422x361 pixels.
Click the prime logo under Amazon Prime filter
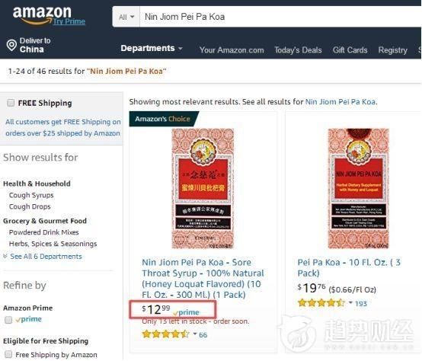28,319
